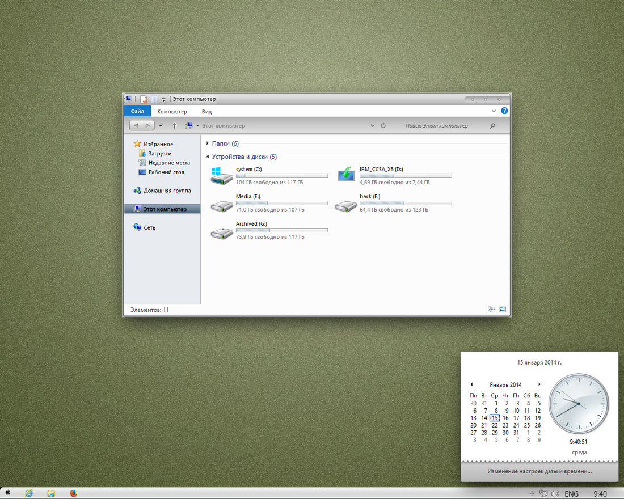Open the Файл ribbon tab
Image resolution: width=624 pixels, height=499 pixels.
point(137,111)
